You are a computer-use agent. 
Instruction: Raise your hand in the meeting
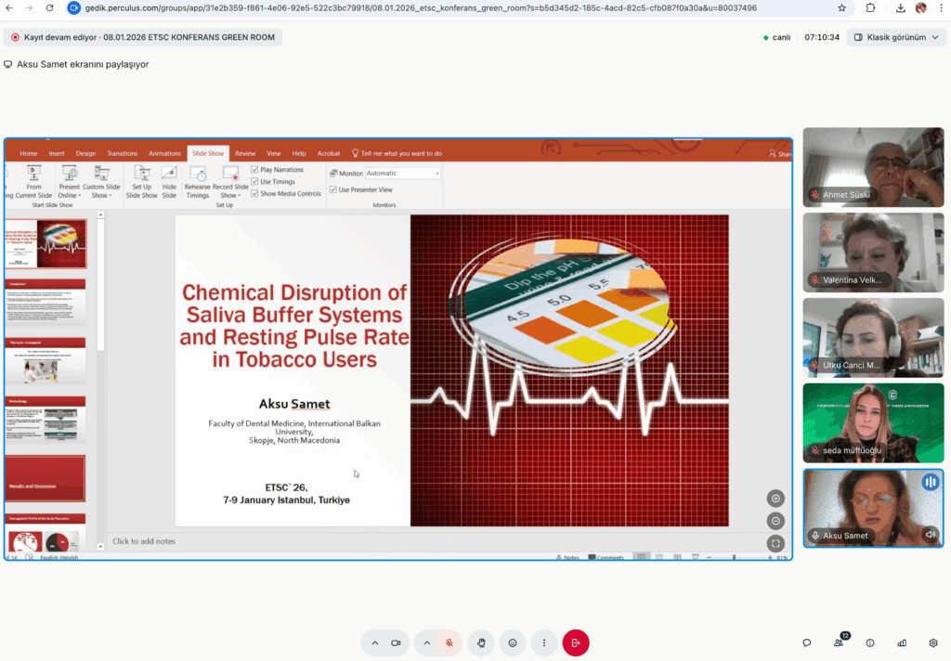[x=481, y=642]
